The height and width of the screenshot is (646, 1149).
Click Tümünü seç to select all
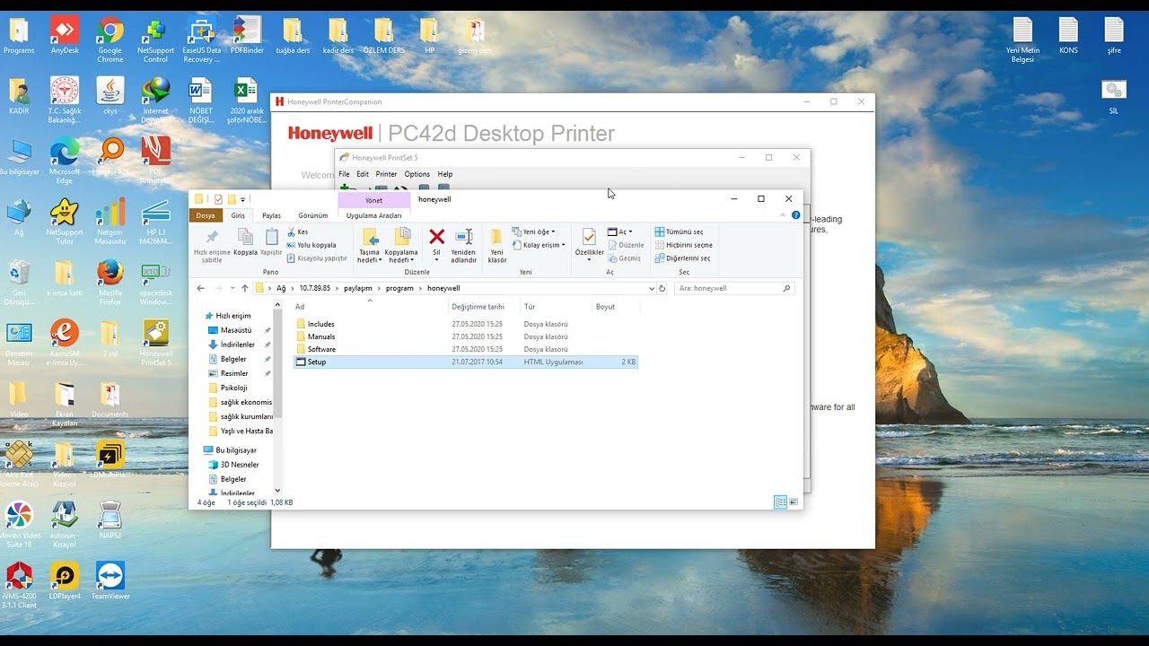[x=679, y=231]
